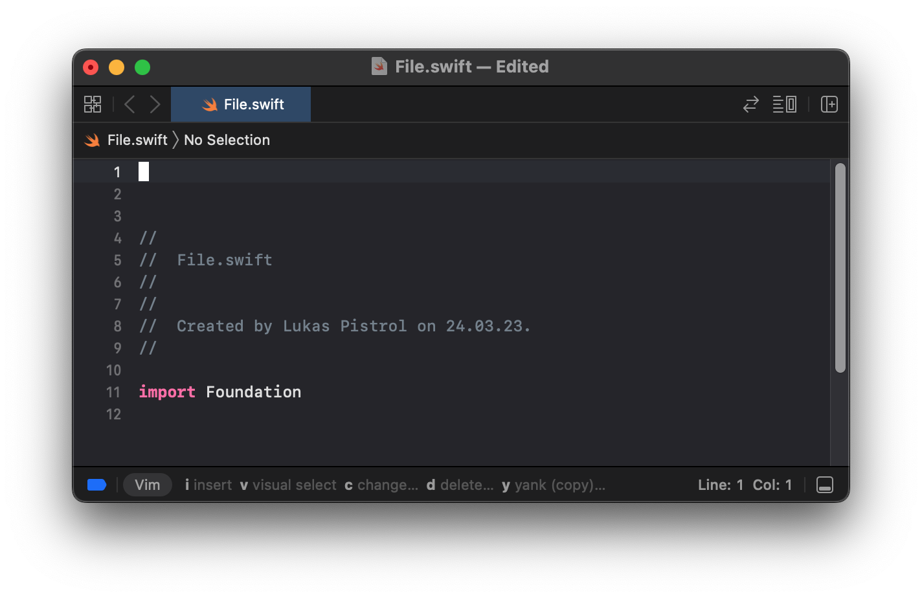The image size is (922, 598).
Task: Switch Vim mode with the blue toggle
Action: pyautogui.click(x=96, y=484)
